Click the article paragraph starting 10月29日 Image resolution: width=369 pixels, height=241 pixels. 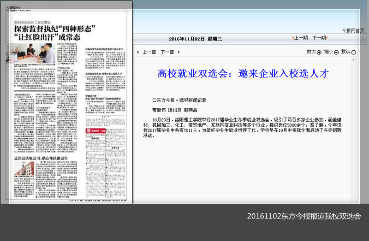coord(242,128)
